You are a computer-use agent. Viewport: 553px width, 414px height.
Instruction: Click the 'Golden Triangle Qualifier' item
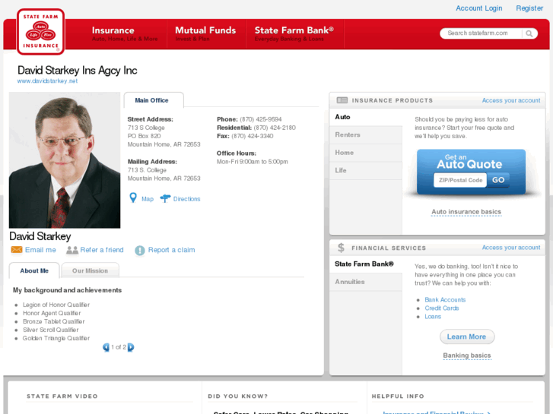(x=56, y=338)
